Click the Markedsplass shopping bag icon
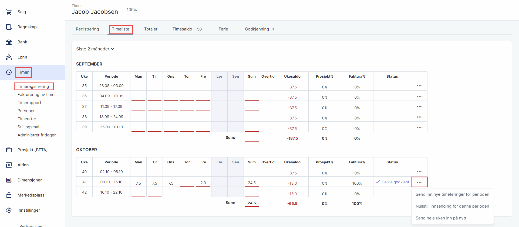519x227 pixels. (x=9, y=195)
